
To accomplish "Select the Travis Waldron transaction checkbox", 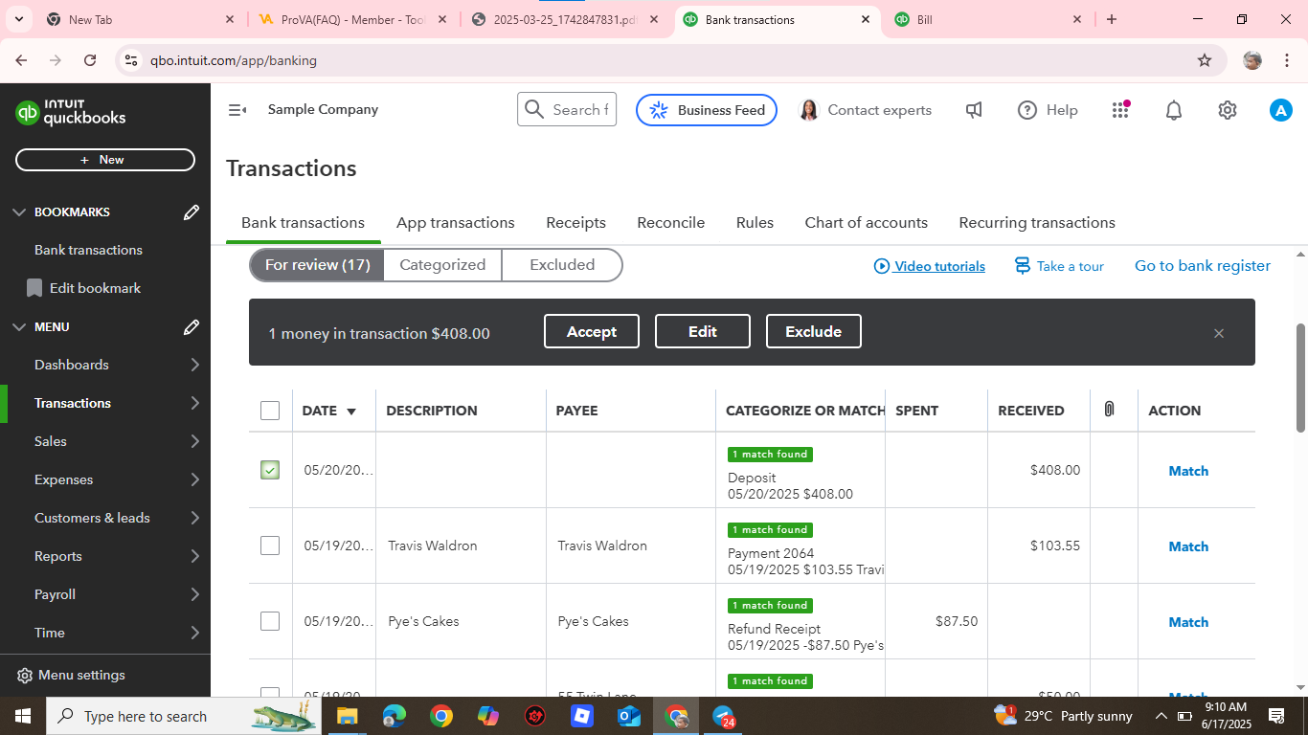I will pos(270,546).
